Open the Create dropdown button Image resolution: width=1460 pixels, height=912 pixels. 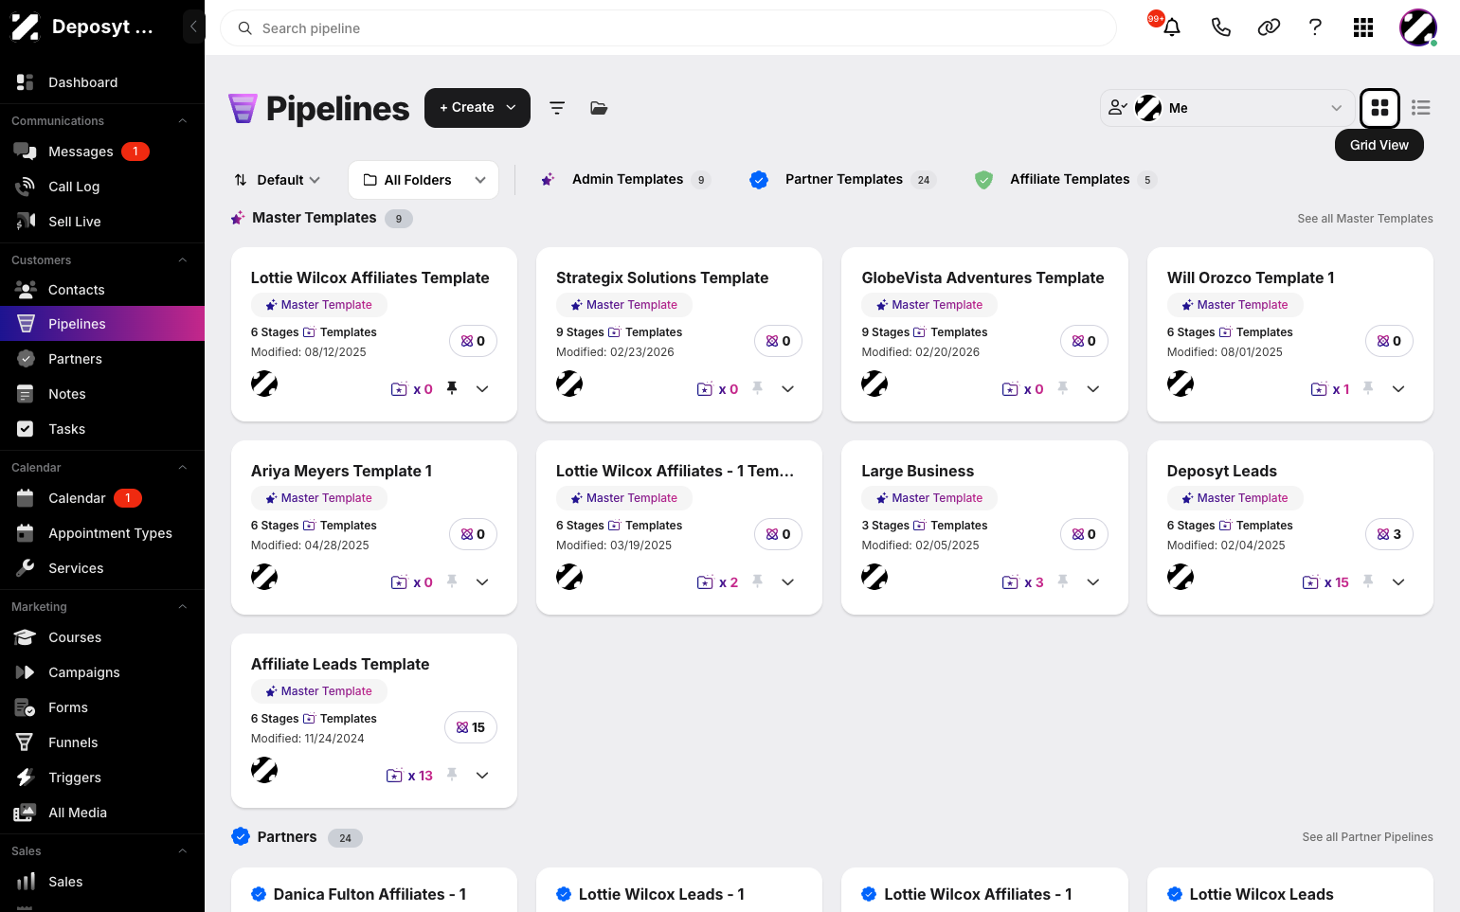coord(478,108)
